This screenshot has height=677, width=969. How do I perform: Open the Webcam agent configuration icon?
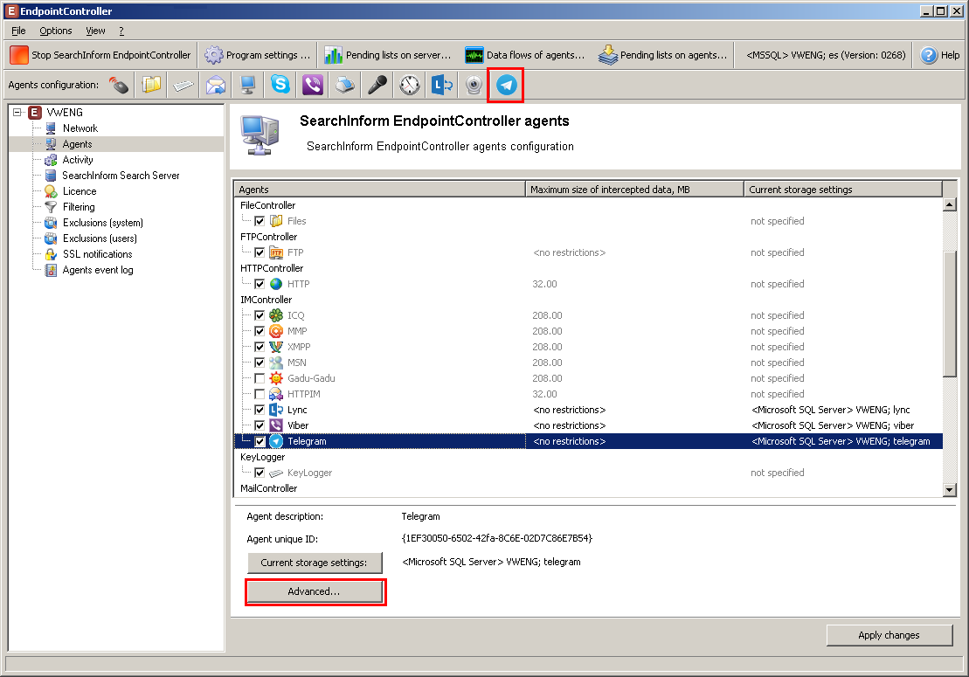(x=474, y=85)
